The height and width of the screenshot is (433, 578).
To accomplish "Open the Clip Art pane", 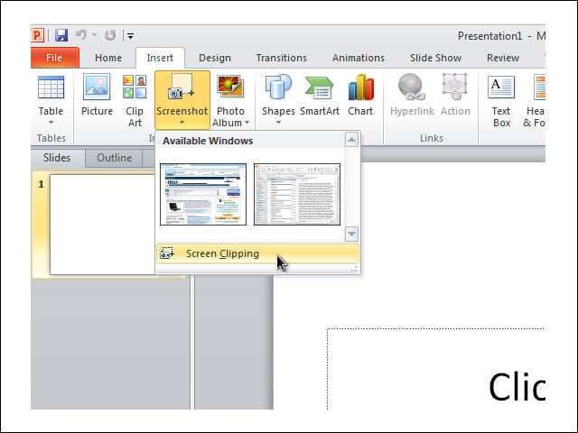I will [x=135, y=100].
